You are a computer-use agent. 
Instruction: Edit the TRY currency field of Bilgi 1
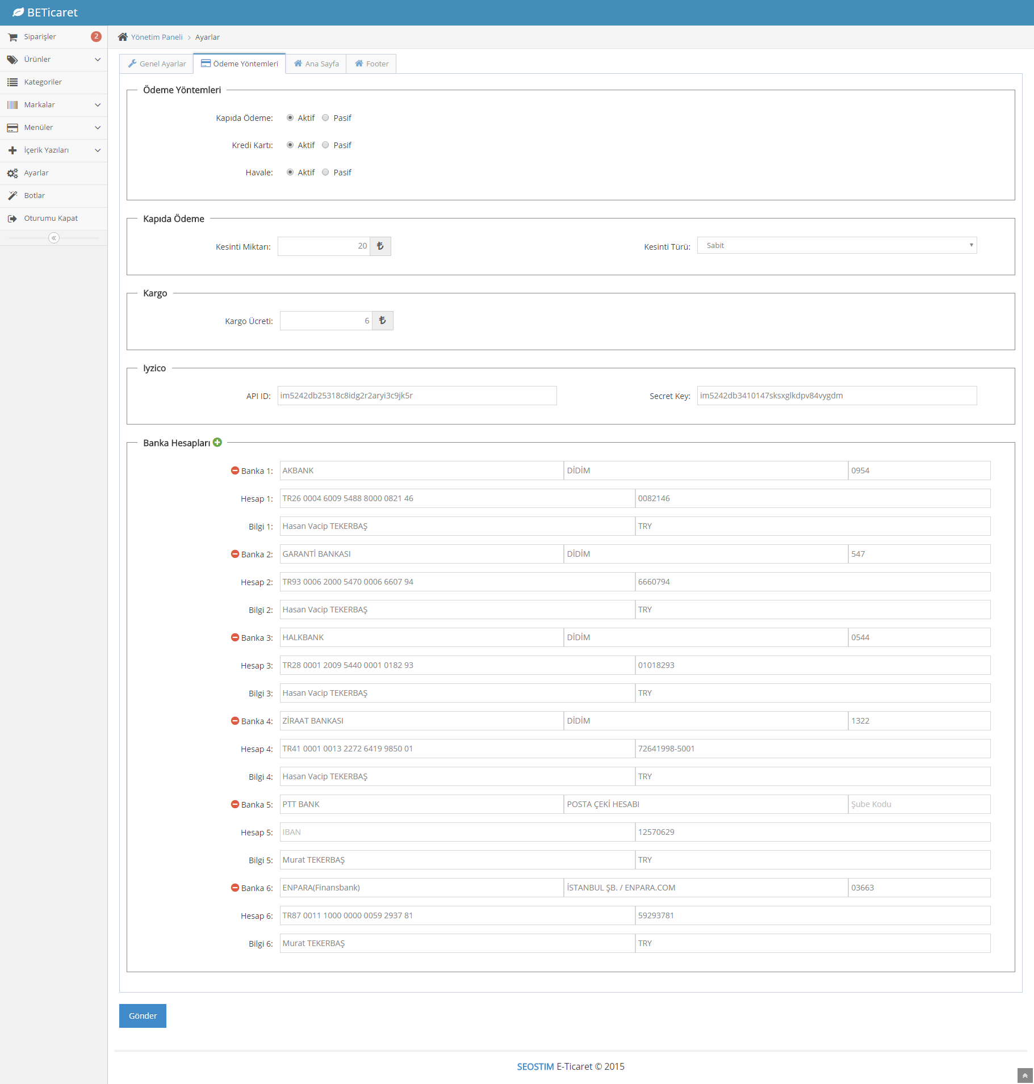click(x=813, y=526)
